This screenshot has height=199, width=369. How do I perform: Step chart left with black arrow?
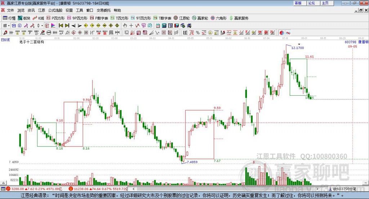[74, 26]
